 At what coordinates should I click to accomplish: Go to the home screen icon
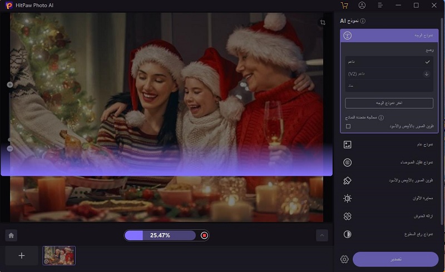pos(10,235)
